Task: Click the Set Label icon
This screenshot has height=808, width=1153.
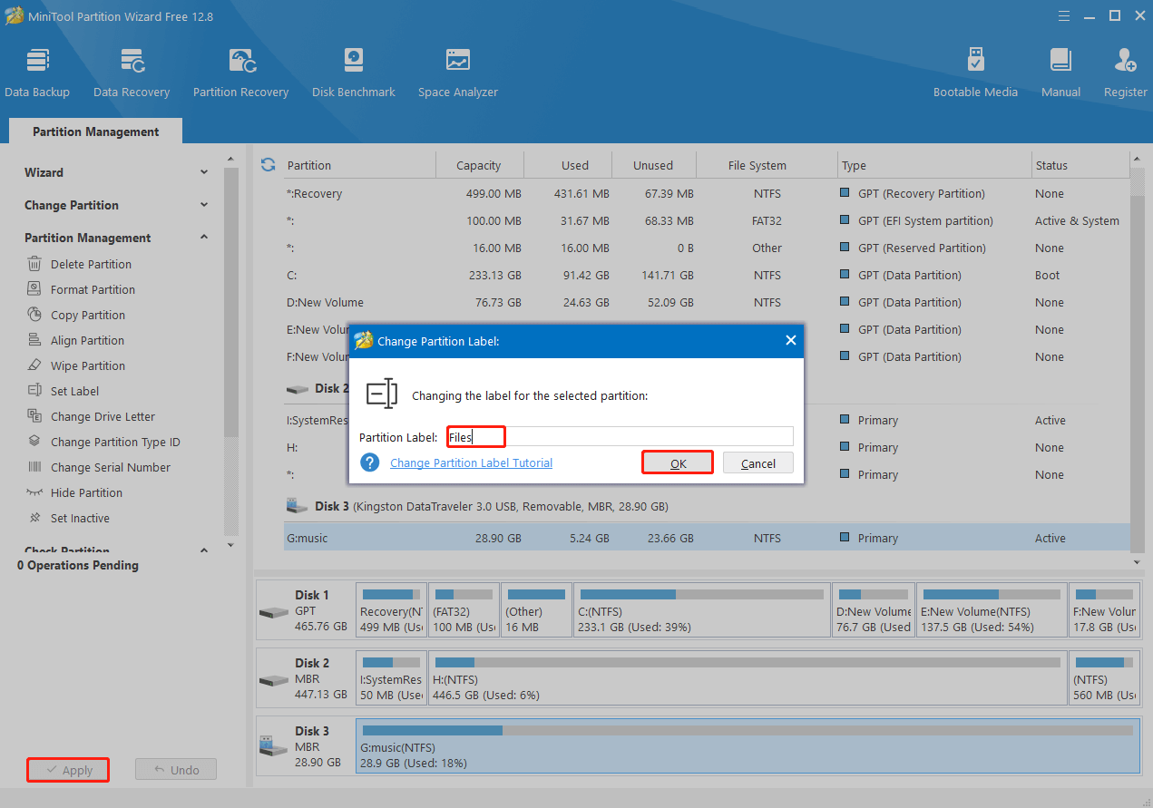Action: coord(34,391)
